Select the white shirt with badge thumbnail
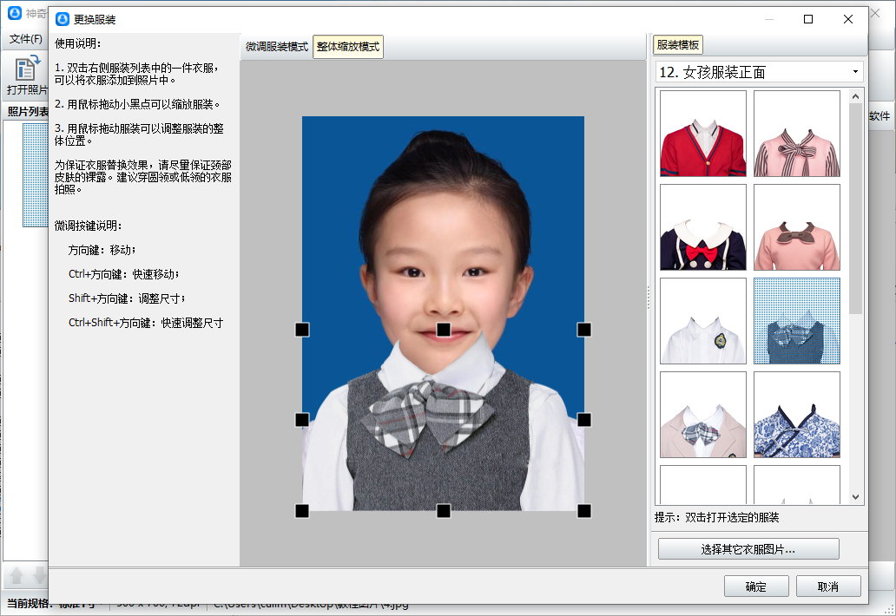The width and height of the screenshot is (896, 616). point(702,321)
